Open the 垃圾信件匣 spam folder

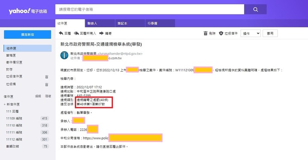(x=14, y=76)
